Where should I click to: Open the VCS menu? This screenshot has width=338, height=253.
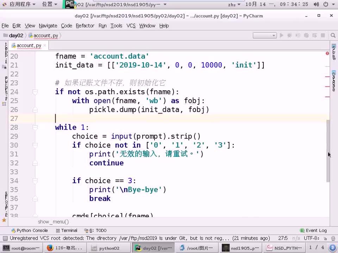click(131, 26)
